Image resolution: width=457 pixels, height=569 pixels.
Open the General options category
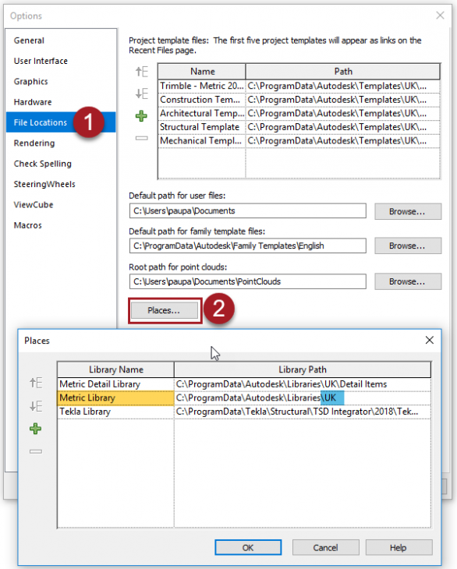tap(29, 41)
